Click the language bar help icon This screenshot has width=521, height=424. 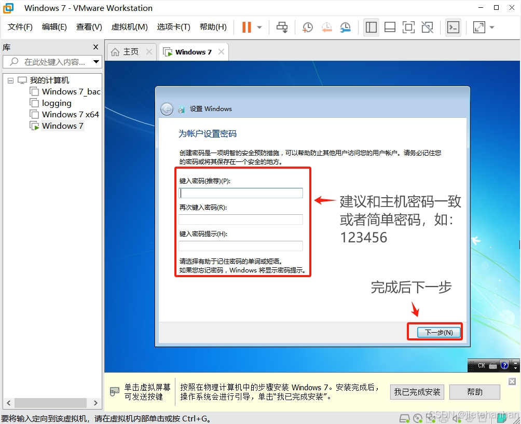(x=504, y=365)
